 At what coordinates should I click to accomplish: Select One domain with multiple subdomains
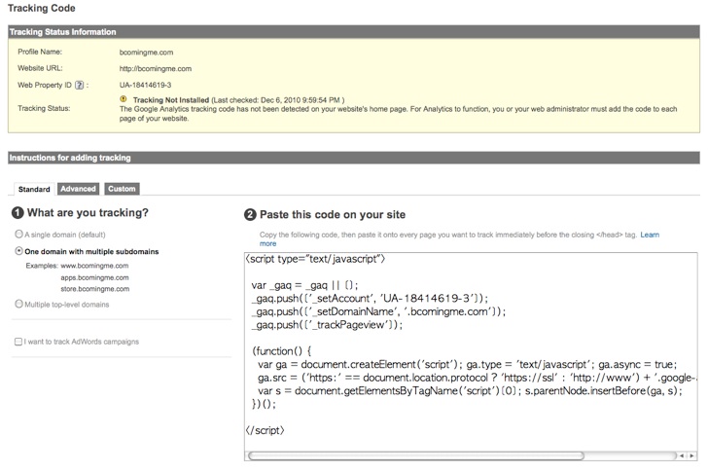point(19,251)
